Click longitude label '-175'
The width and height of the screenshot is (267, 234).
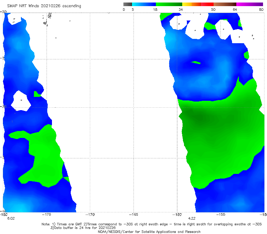click(47, 215)
